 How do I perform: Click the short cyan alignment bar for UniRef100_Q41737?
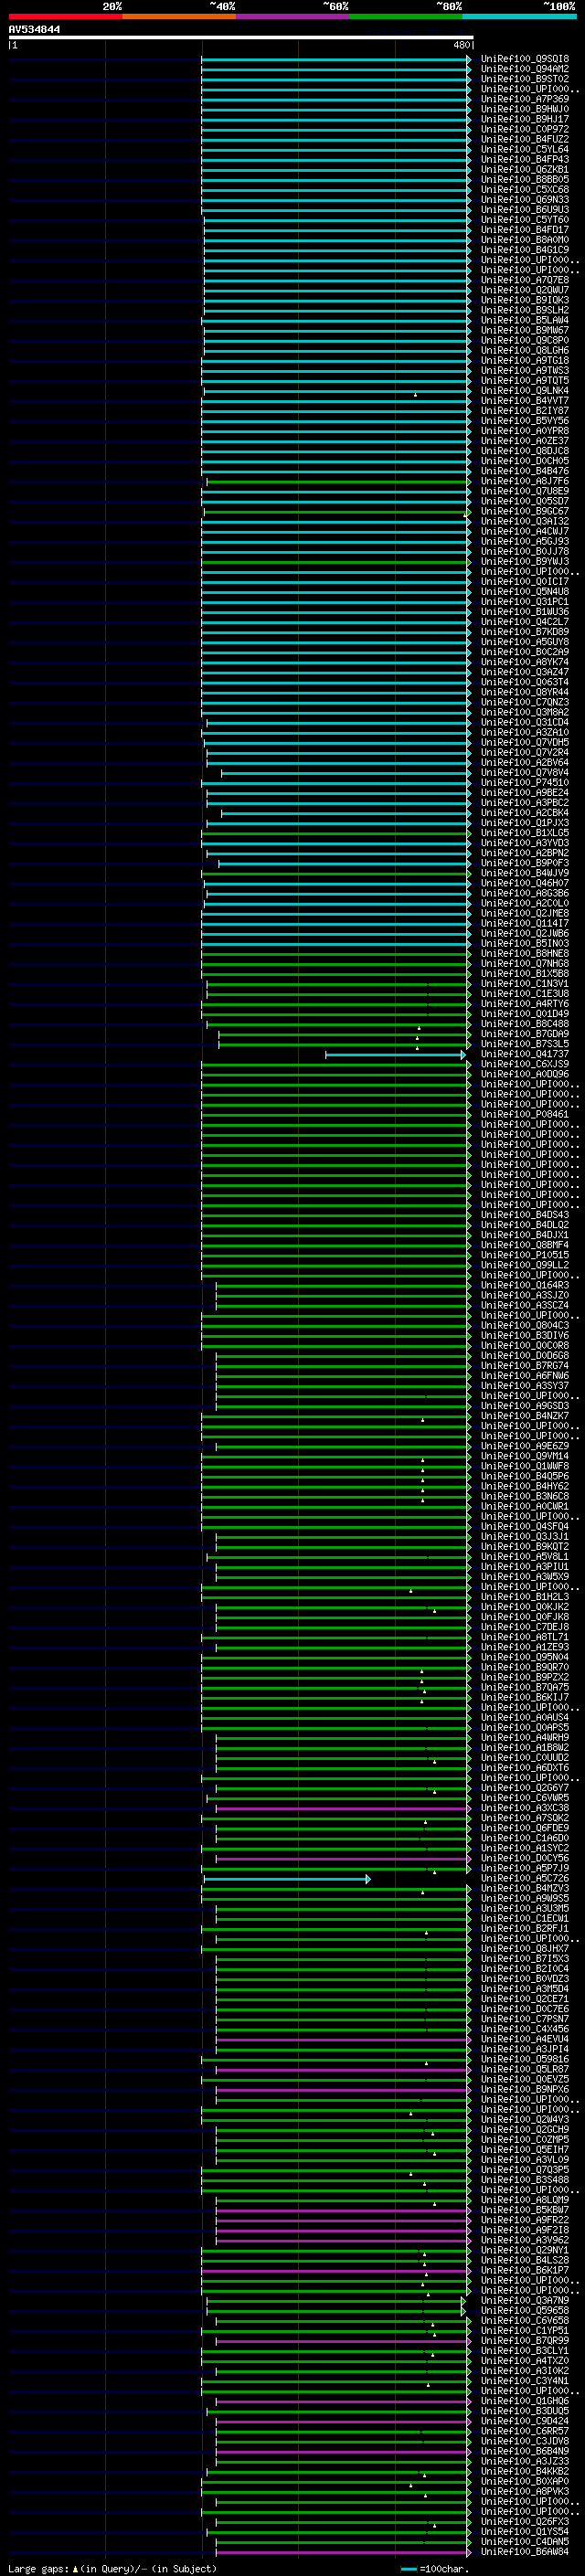395,1055
